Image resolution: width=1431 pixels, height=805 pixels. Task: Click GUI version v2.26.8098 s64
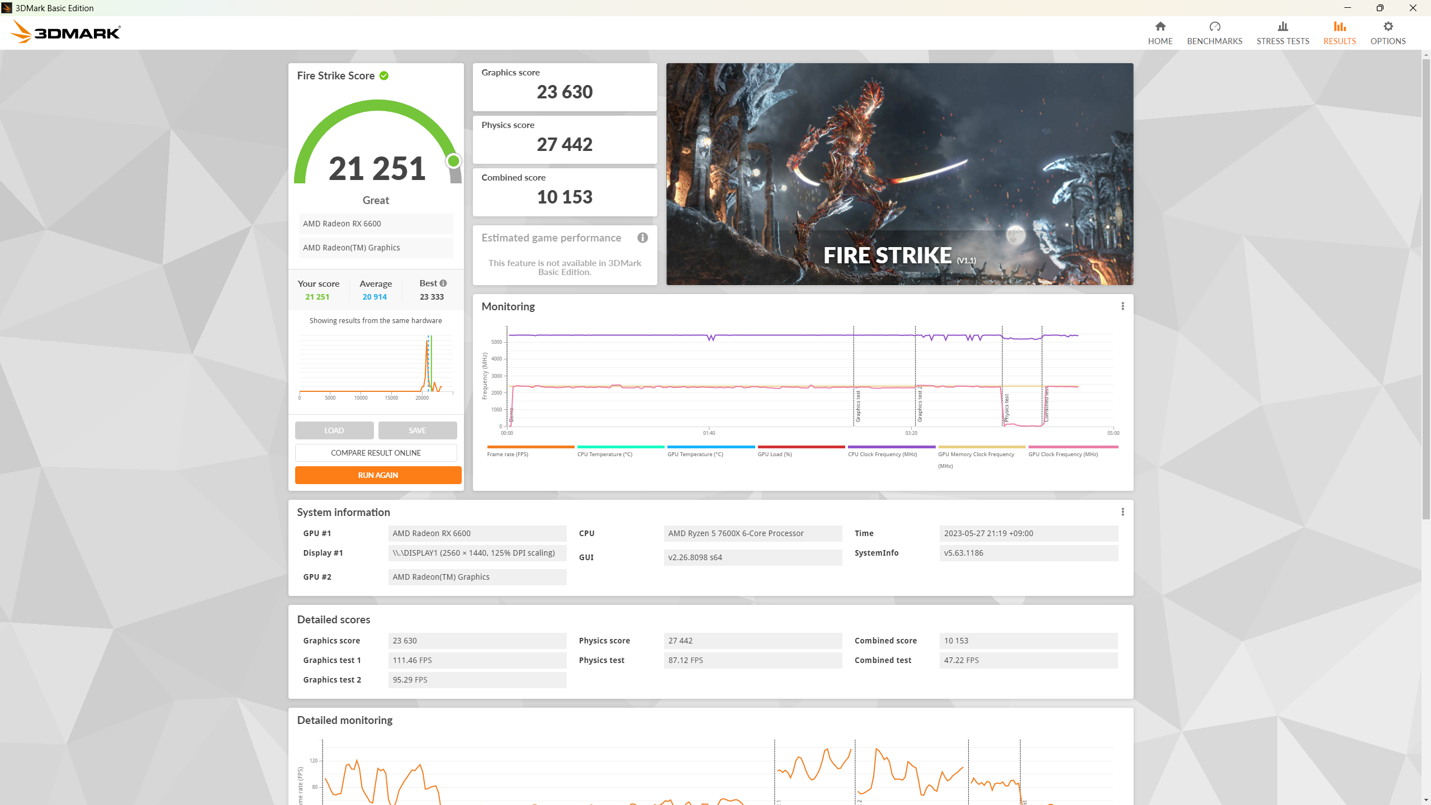point(753,557)
